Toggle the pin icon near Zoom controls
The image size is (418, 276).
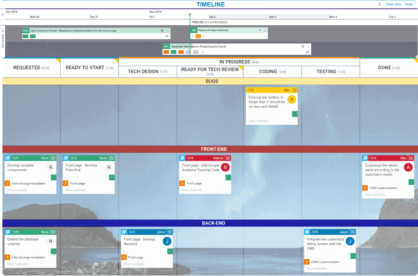point(380,4)
